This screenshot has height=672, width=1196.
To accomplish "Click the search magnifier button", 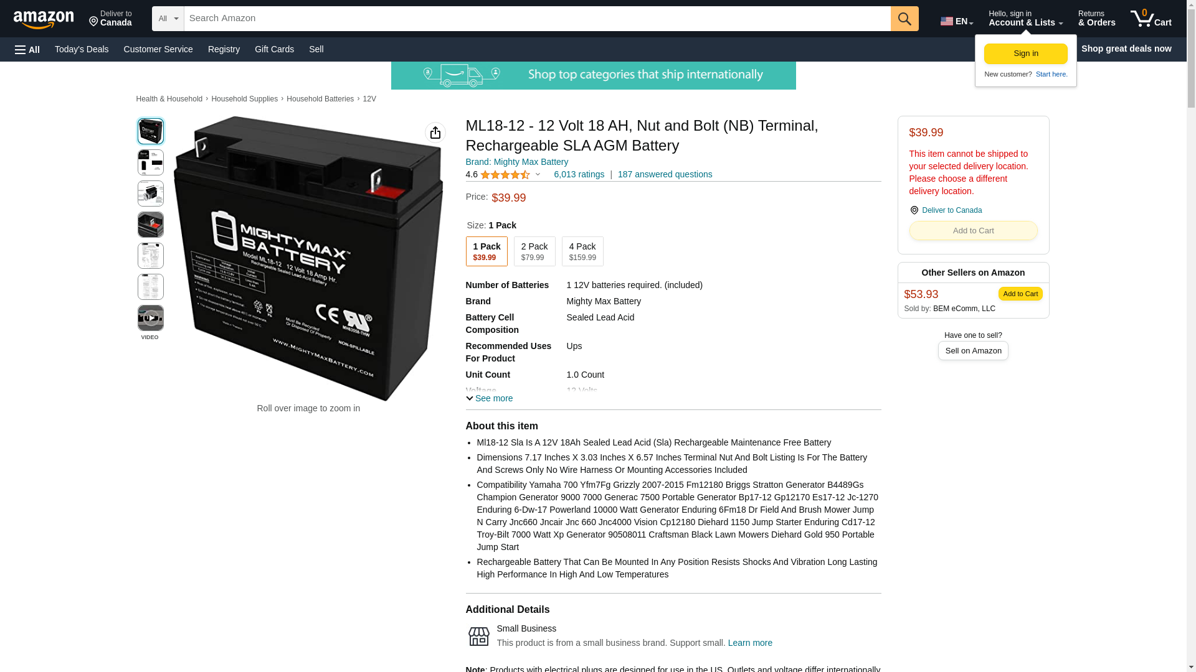I will click(x=904, y=19).
